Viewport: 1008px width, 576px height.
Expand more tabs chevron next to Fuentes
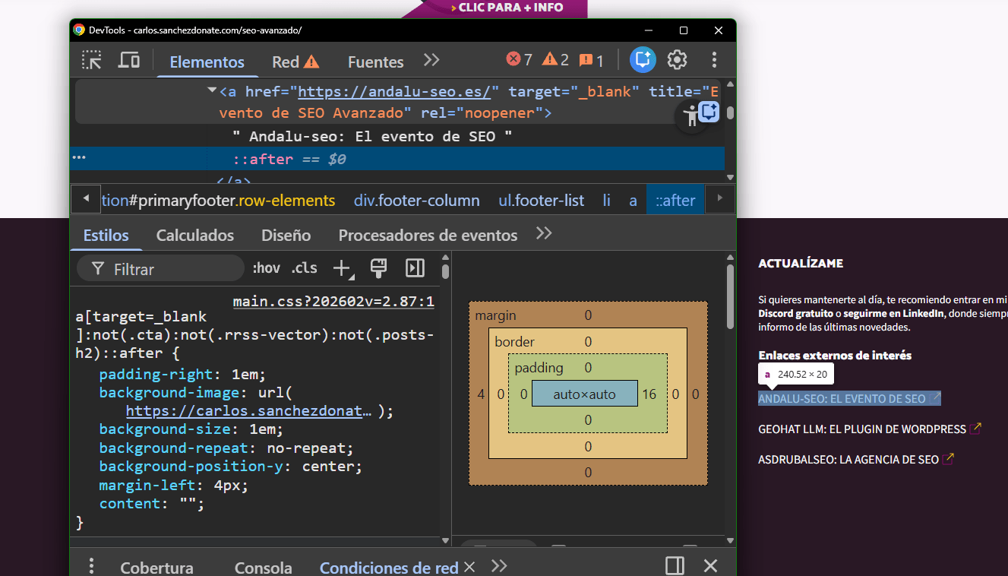[x=431, y=61]
